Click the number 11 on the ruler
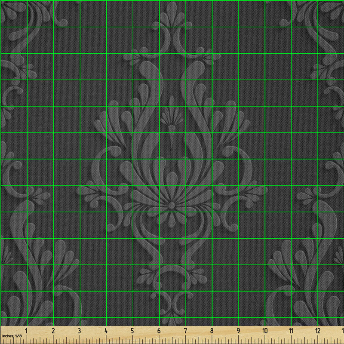 tap(291, 331)
